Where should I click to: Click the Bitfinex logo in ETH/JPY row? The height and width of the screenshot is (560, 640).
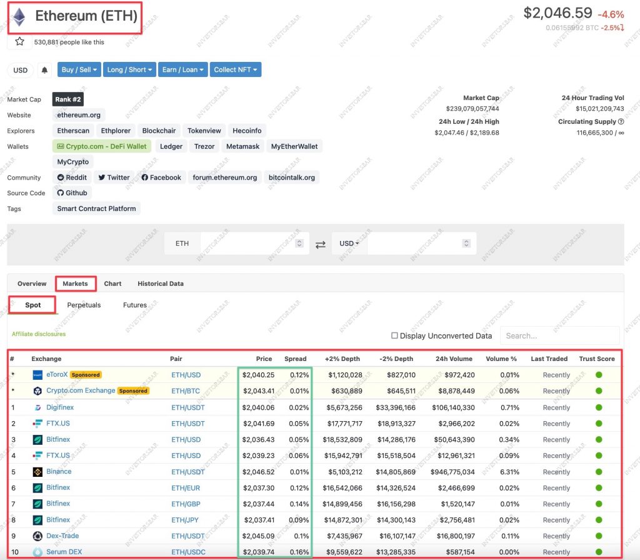click(37, 520)
